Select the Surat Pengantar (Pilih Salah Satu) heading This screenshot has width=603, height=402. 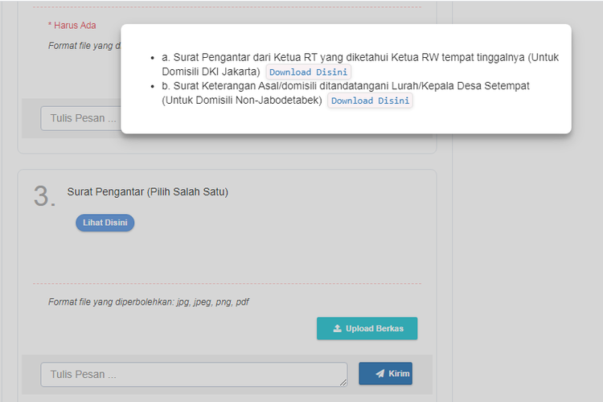tap(148, 191)
